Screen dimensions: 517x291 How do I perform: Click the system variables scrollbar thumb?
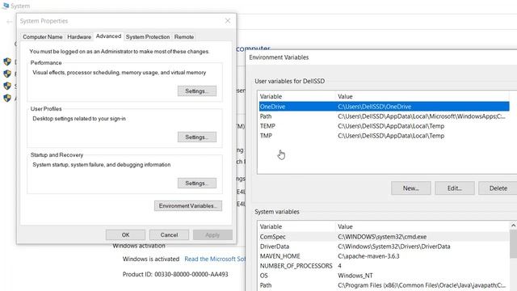click(514, 244)
